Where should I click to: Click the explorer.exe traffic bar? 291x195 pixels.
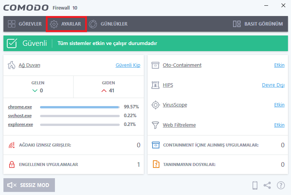click(80, 125)
